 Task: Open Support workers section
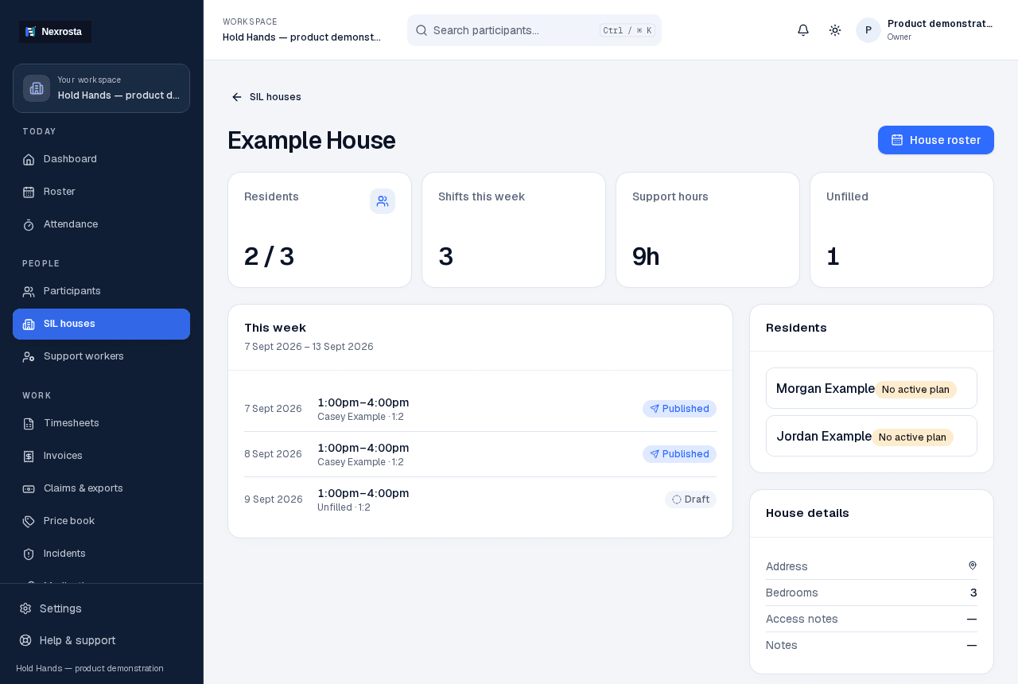[x=101, y=356]
